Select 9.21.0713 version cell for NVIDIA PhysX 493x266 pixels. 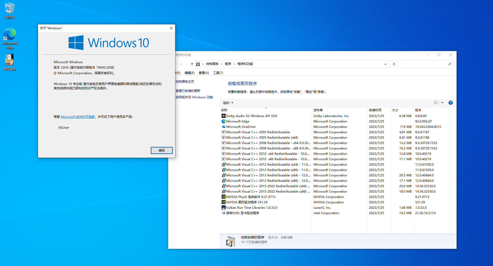tap(422, 197)
